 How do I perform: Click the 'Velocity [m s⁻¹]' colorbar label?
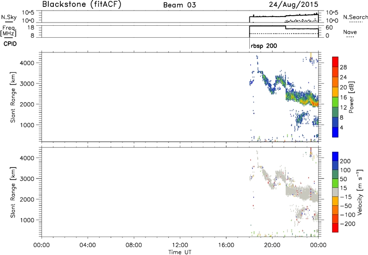360,192
